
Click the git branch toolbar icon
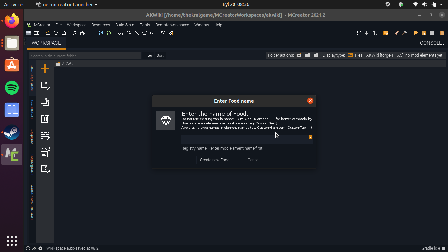[x=358, y=33]
